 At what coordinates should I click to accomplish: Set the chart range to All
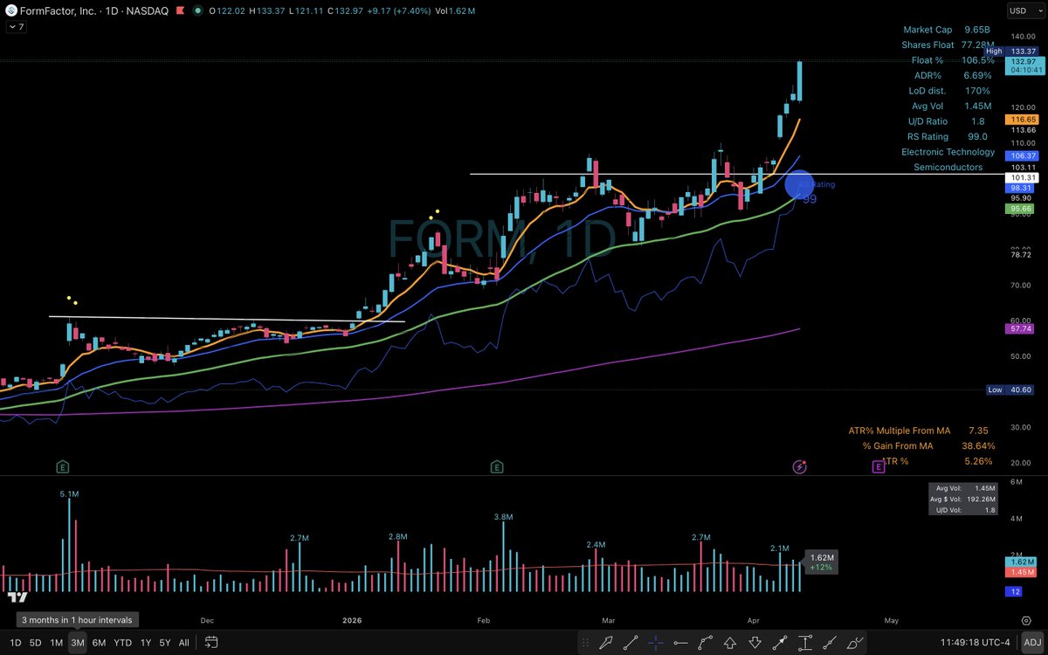(183, 643)
